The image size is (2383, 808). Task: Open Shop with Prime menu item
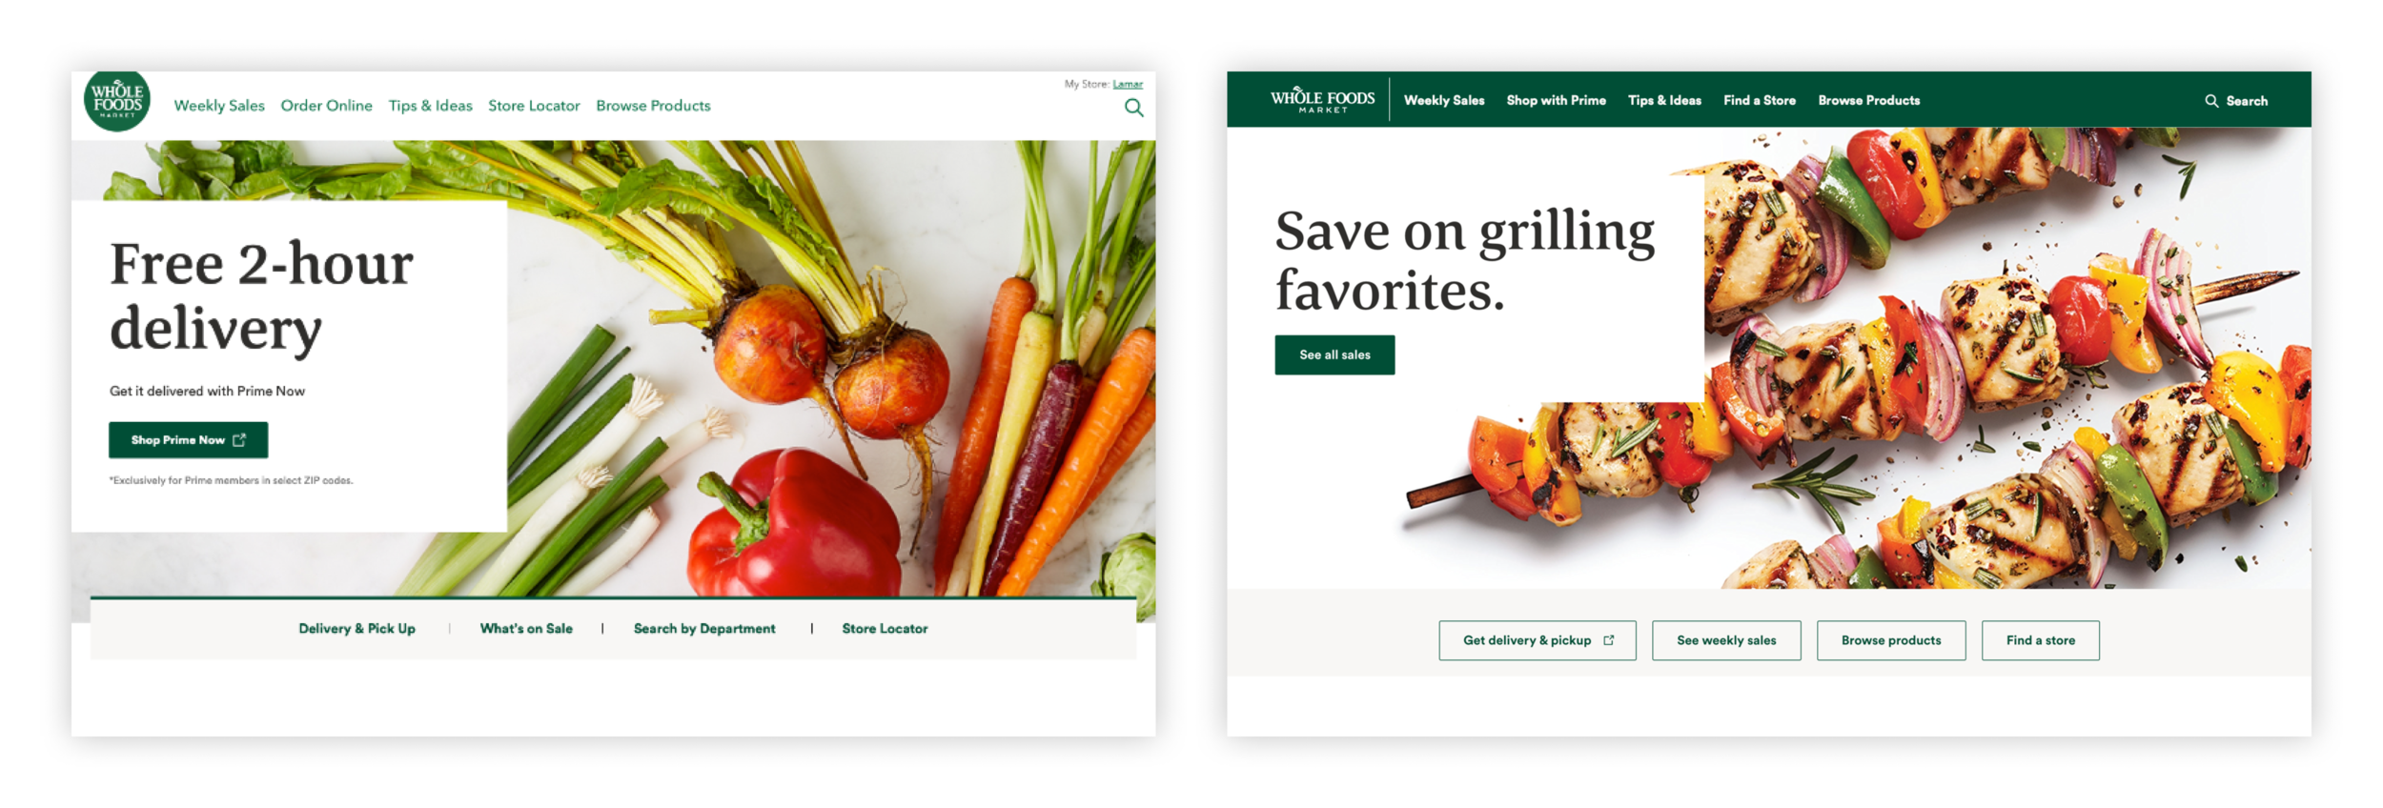(1556, 101)
